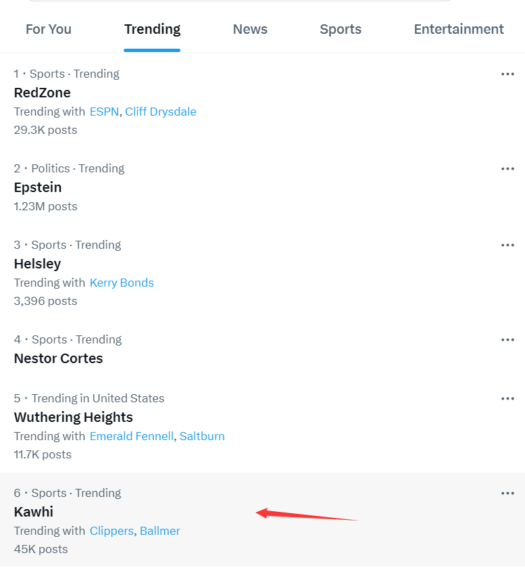Viewport: 525px width, 572px height.
Task: Click the Saltburn link
Action: click(202, 436)
